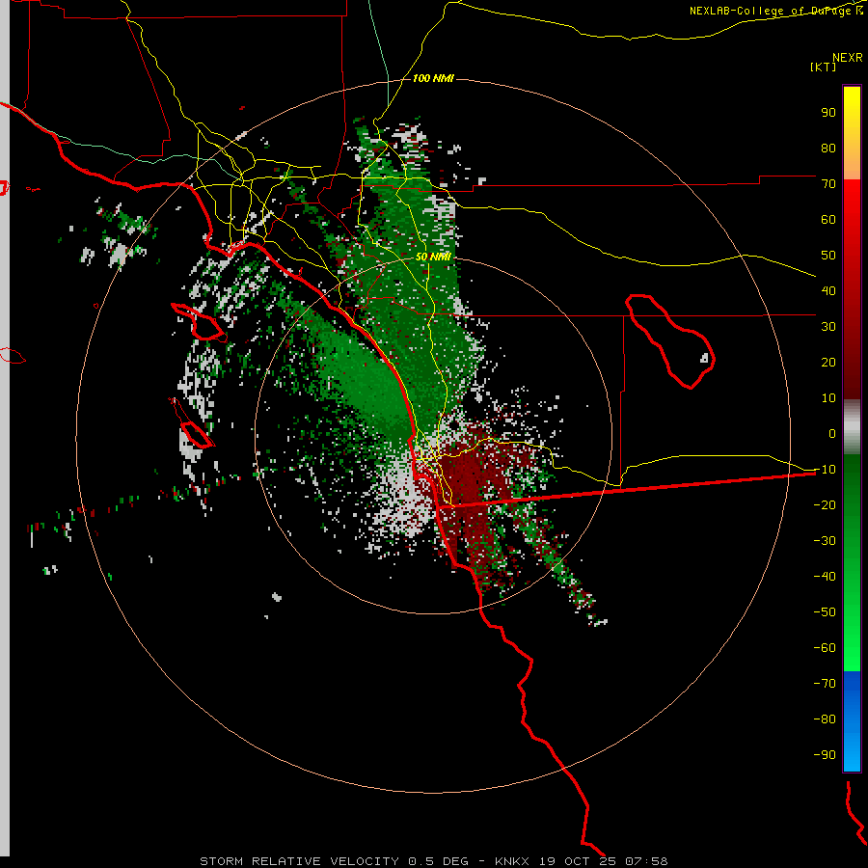Click the 70 value on velocity scale
Viewport: 868px width, 868px height.
828,184
